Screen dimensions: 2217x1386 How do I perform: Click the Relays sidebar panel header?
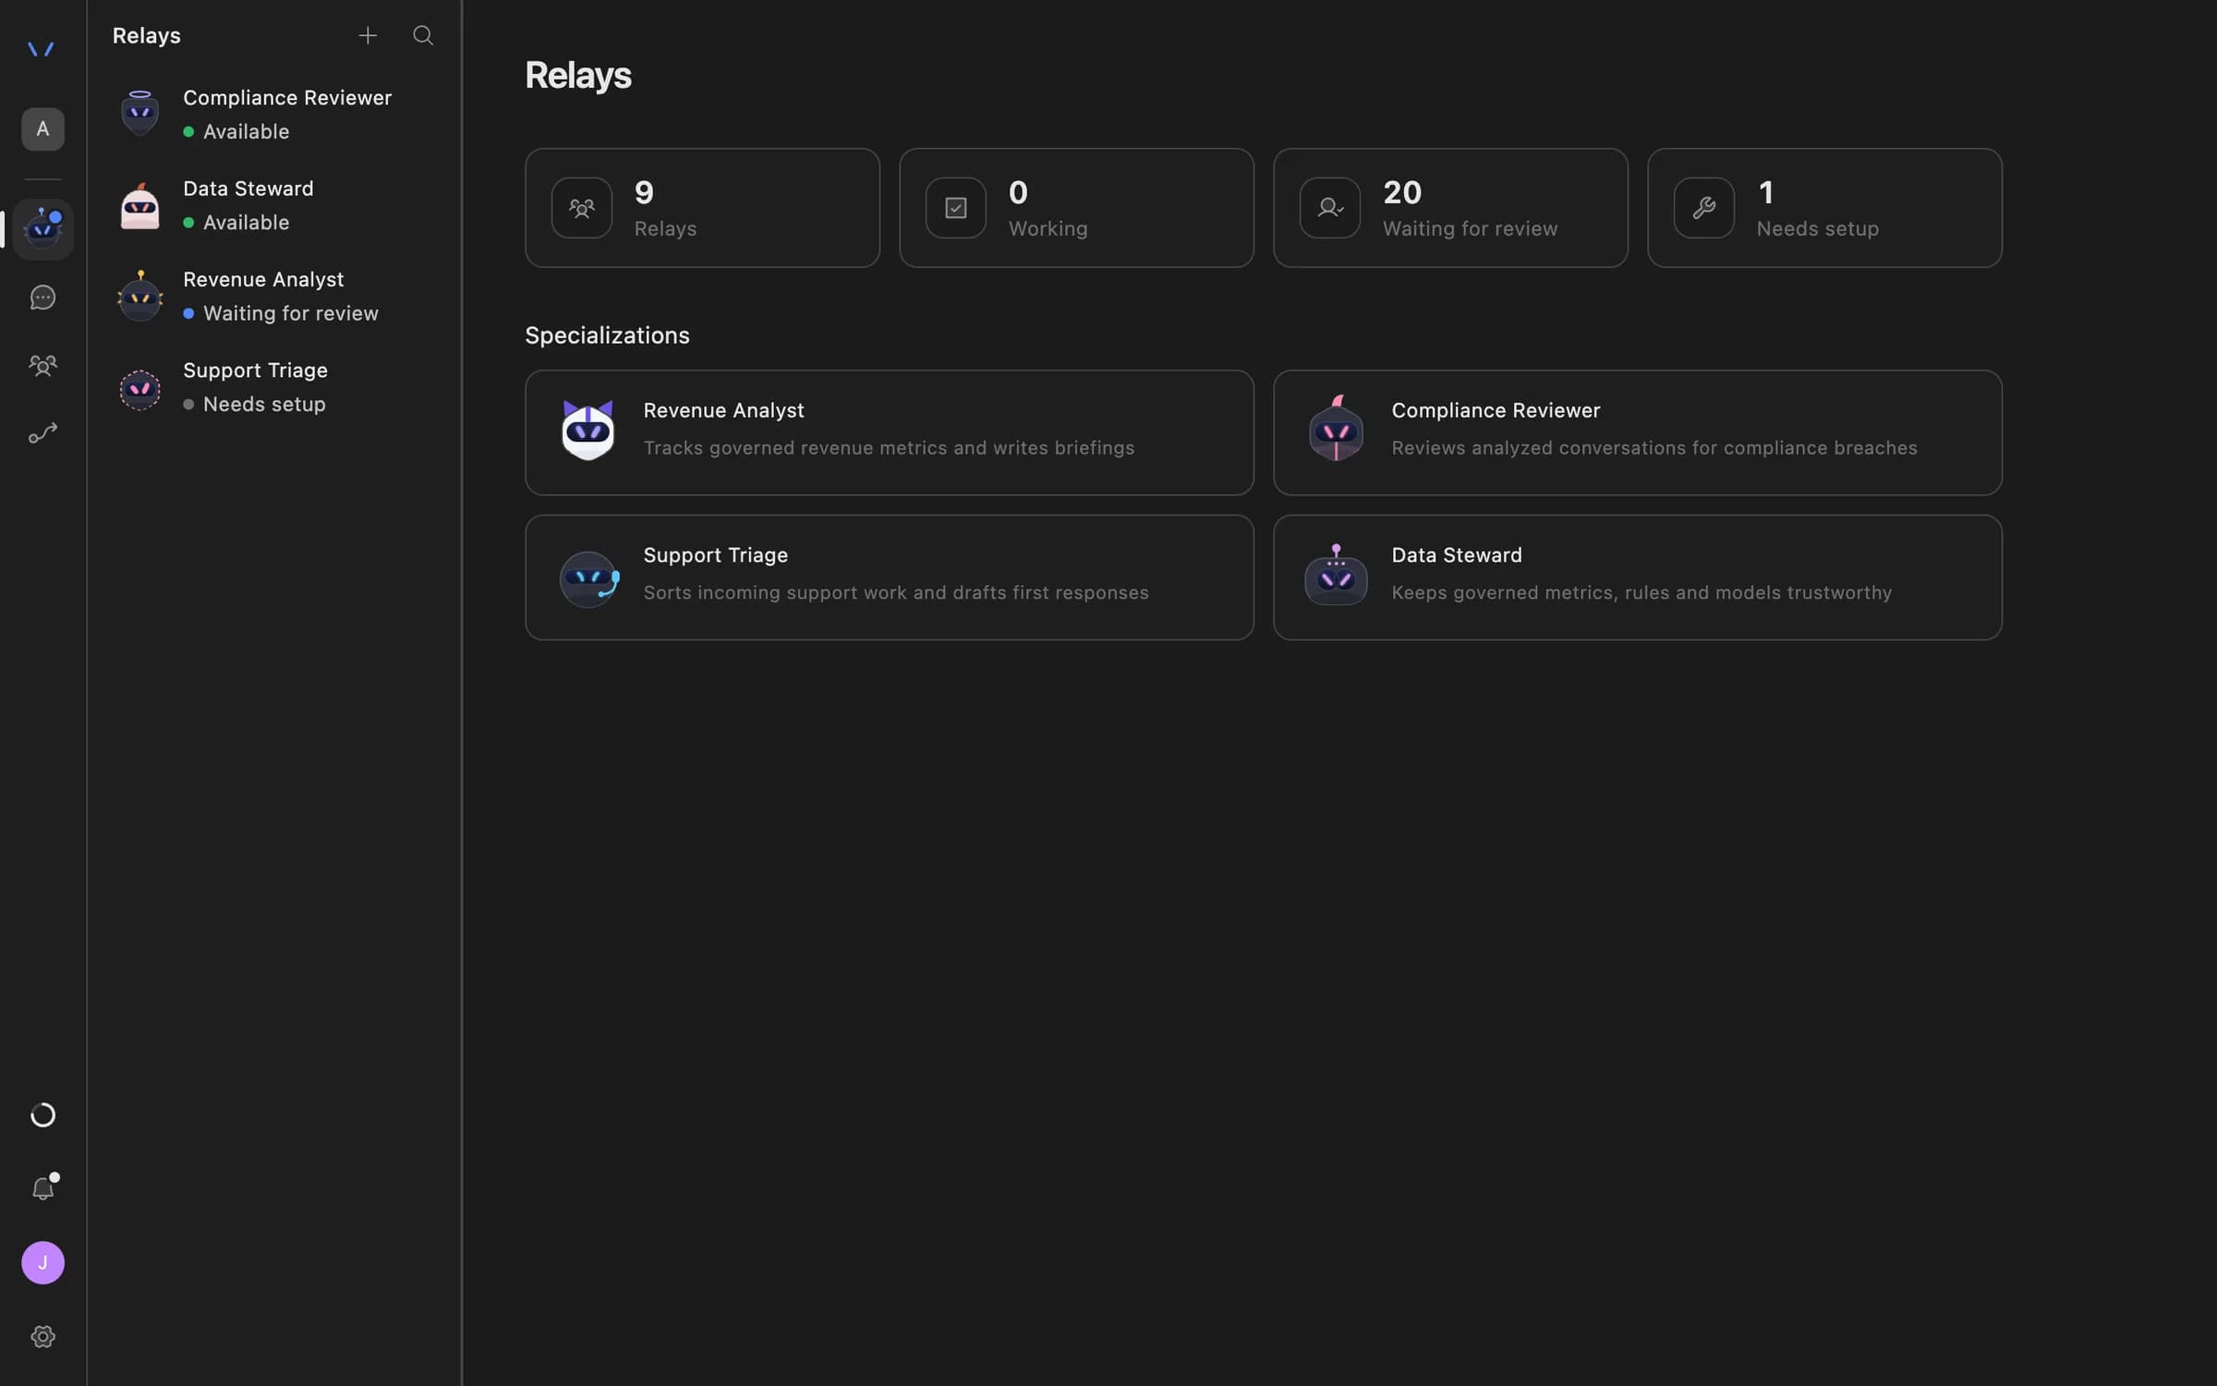147,36
